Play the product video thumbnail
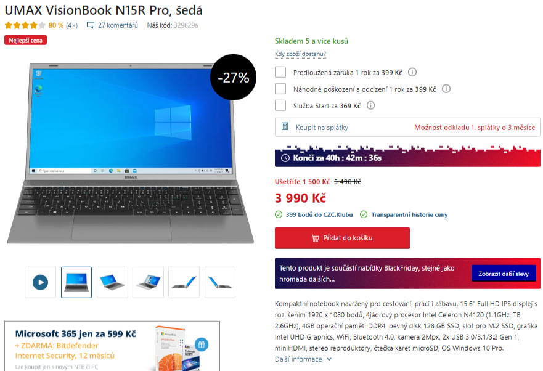This screenshot has height=371, width=543. 40,282
